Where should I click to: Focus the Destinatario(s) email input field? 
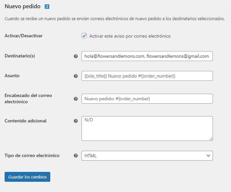click(147, 56)
